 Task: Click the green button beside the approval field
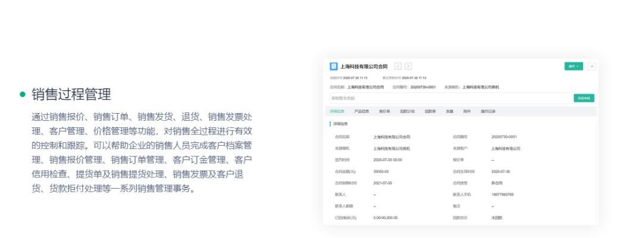pos(584,98)
